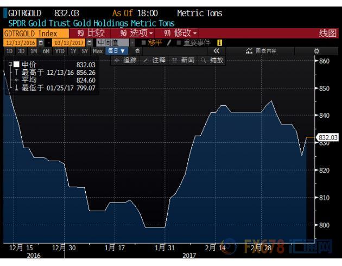Click the 800 y-axis label
The width and height of the screenshot is (342, 266).
pos(324,225)
